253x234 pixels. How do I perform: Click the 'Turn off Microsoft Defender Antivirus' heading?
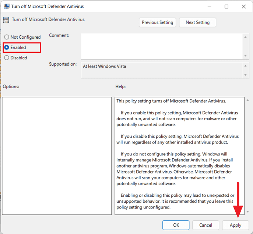pyautogui.click(x=48, y=20)
